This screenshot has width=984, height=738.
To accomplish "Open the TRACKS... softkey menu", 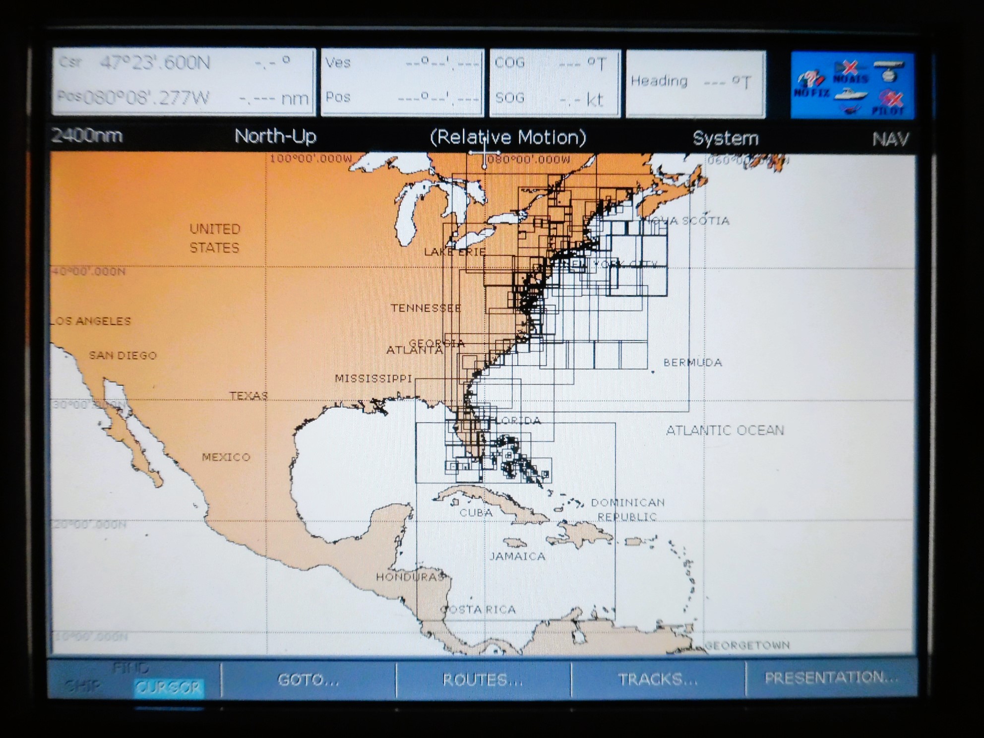I will pos(658,679).
